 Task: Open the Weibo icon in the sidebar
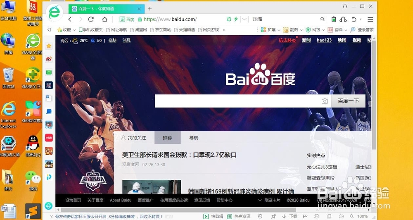click(x=49, y=59)
